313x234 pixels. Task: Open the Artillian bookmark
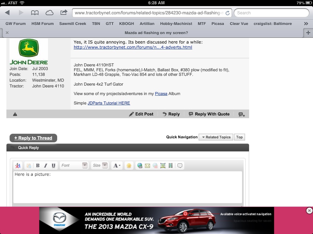pos(147,24)
